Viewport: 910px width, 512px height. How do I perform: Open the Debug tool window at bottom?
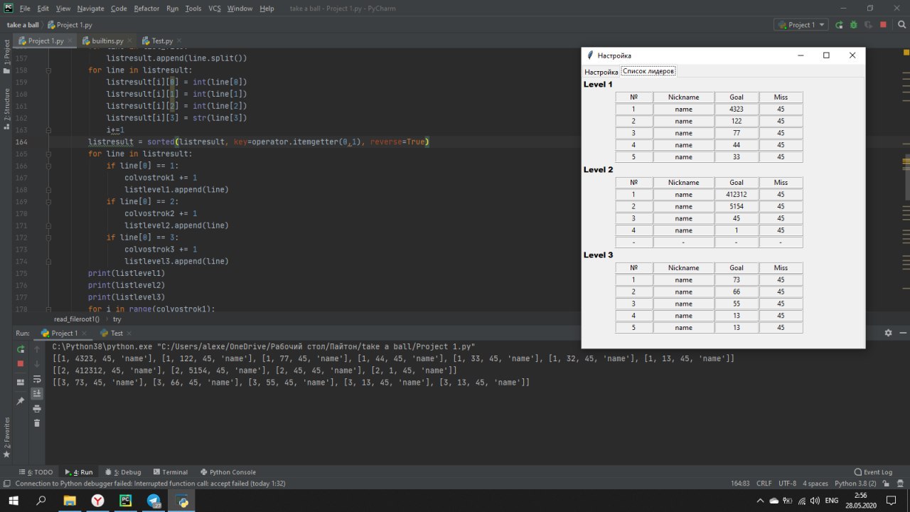(x=123, y=471)
